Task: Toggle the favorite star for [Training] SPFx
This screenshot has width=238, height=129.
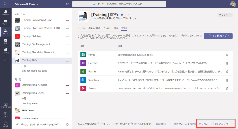Action: click(x=122, y=15)
